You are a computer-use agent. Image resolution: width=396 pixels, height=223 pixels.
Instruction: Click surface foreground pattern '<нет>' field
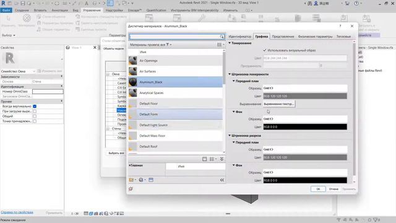(305, 88)
